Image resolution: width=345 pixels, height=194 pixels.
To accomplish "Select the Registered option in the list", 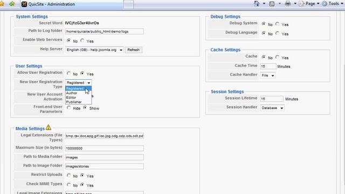I will 78,88.
